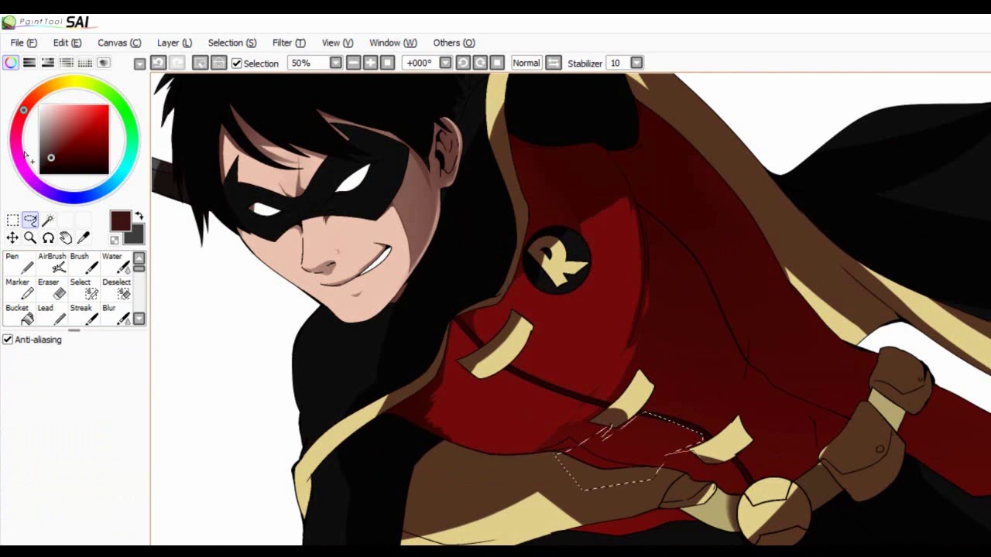Click the Normal view mode button
The width and height of the screenshot is (991, 557).
[526, 63]
